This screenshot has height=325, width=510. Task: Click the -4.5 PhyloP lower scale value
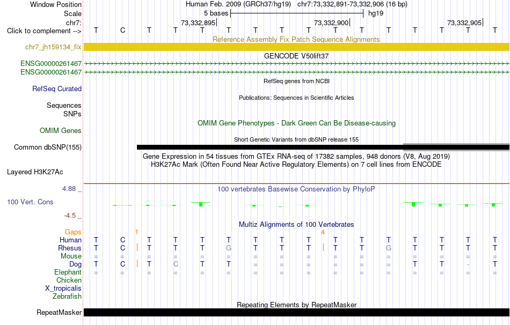(70, 216)
